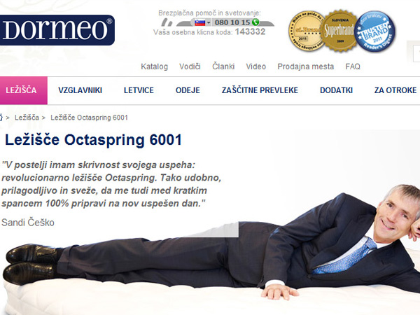
Task: Open the FAQ link
Action: [x=353, y=66]
